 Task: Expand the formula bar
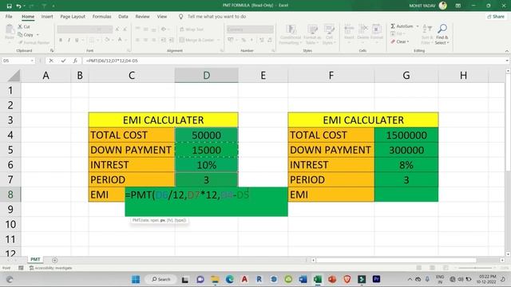click(507, 61)
